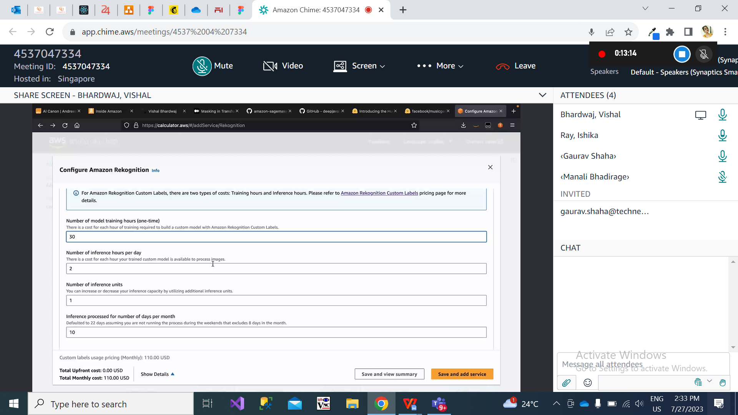Viewport: 738px width, 415px height.
Task: Open the notification center icon
Action: (x=719, y=403)
